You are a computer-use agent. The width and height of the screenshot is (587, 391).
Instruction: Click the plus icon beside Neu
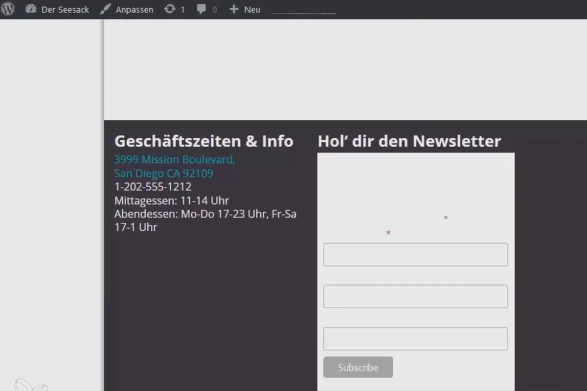point(234,9)
